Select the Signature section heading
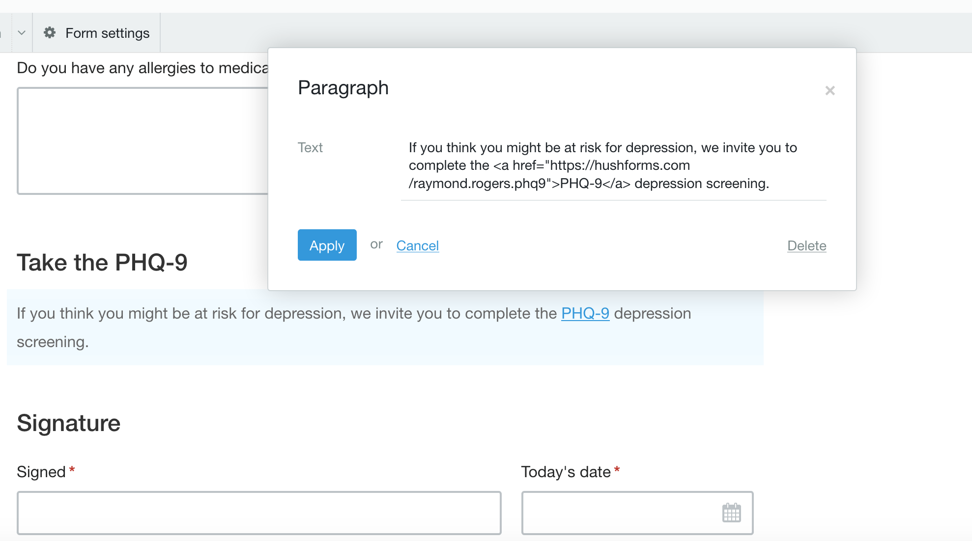Viewport: 972px width, 541px height. tap(69, 423)
